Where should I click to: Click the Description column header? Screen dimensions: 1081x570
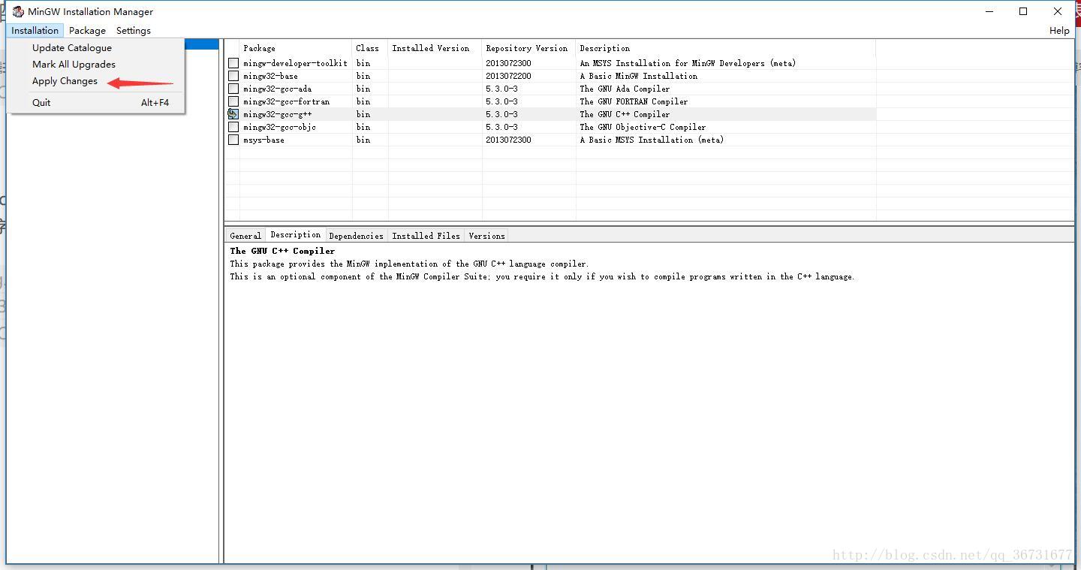725,48
